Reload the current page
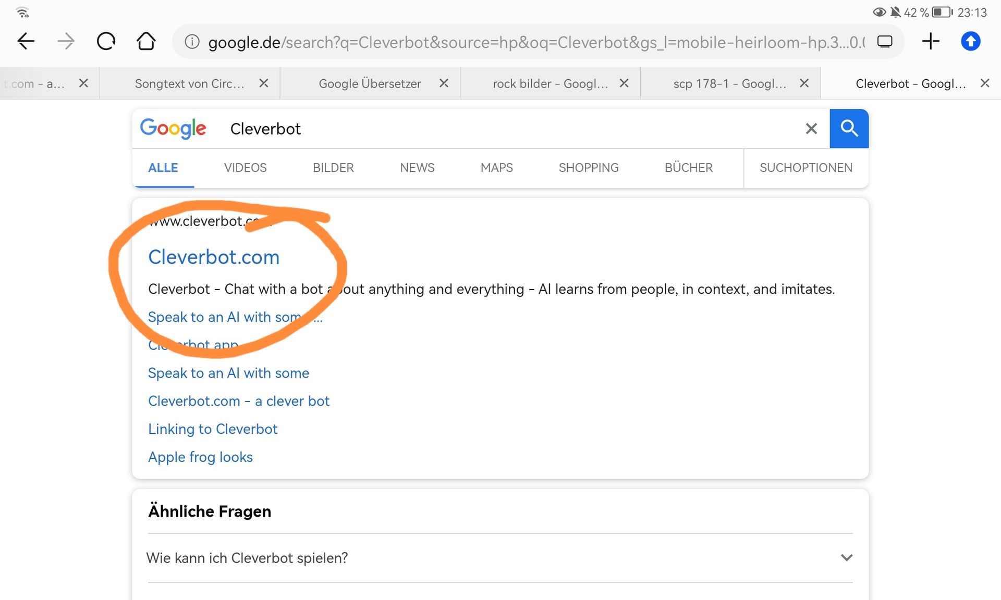The width and height of the screenshot is (1001, 600). pyautogui.click(x=106, y=41)
